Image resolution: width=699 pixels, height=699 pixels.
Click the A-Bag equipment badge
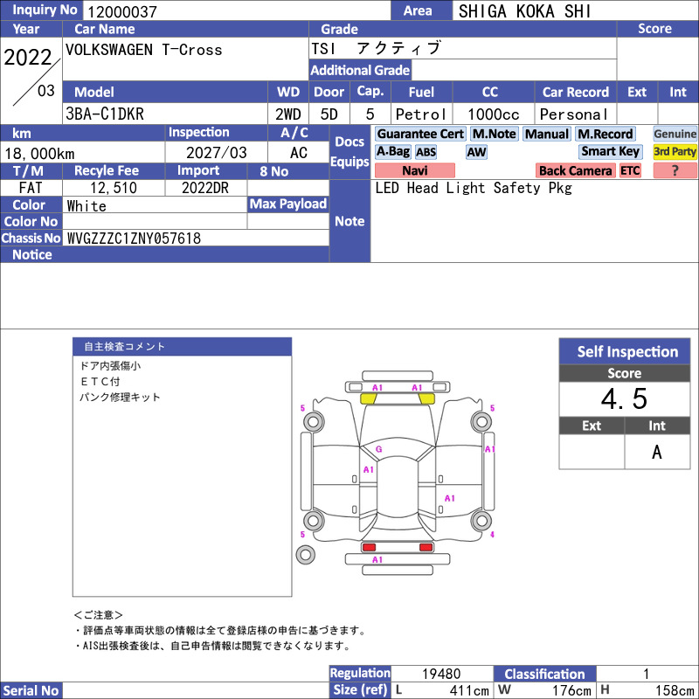click(392, 151)
